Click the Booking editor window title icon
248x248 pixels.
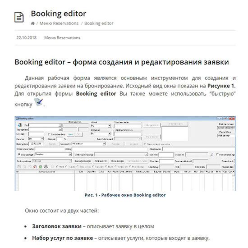[x=17, y=119]
